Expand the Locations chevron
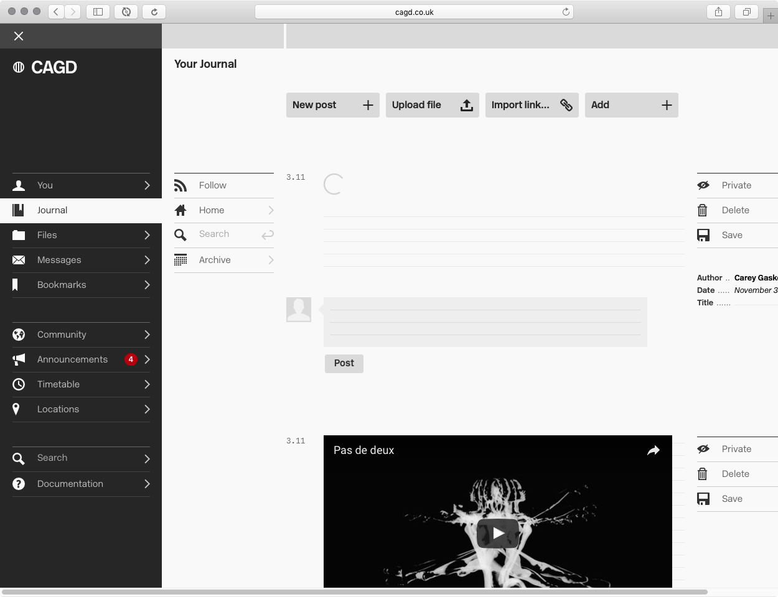The width and height of the screenshot is (778, 597). click(x=147, y=409)
